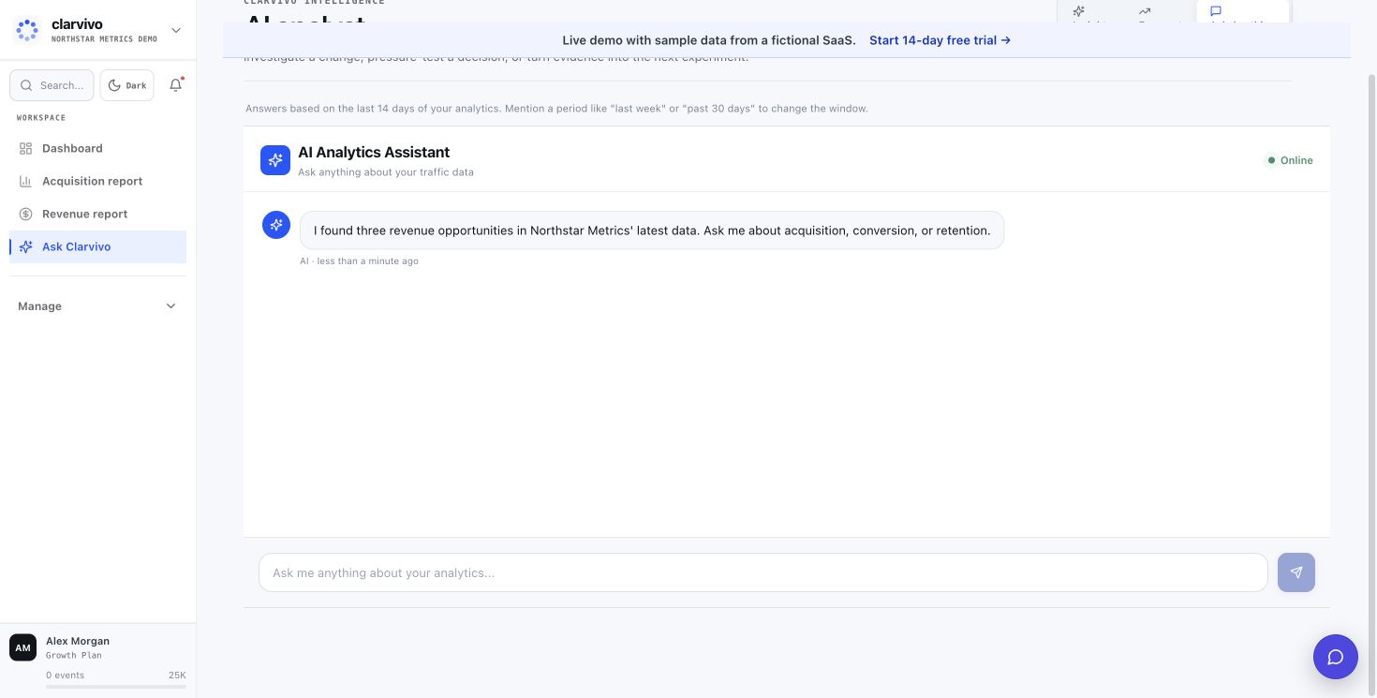Click 'Ask anything about your traffic data' subtitle
Image resolution: width=1377 pixels, height=698 pixels.
click(386, 172)
